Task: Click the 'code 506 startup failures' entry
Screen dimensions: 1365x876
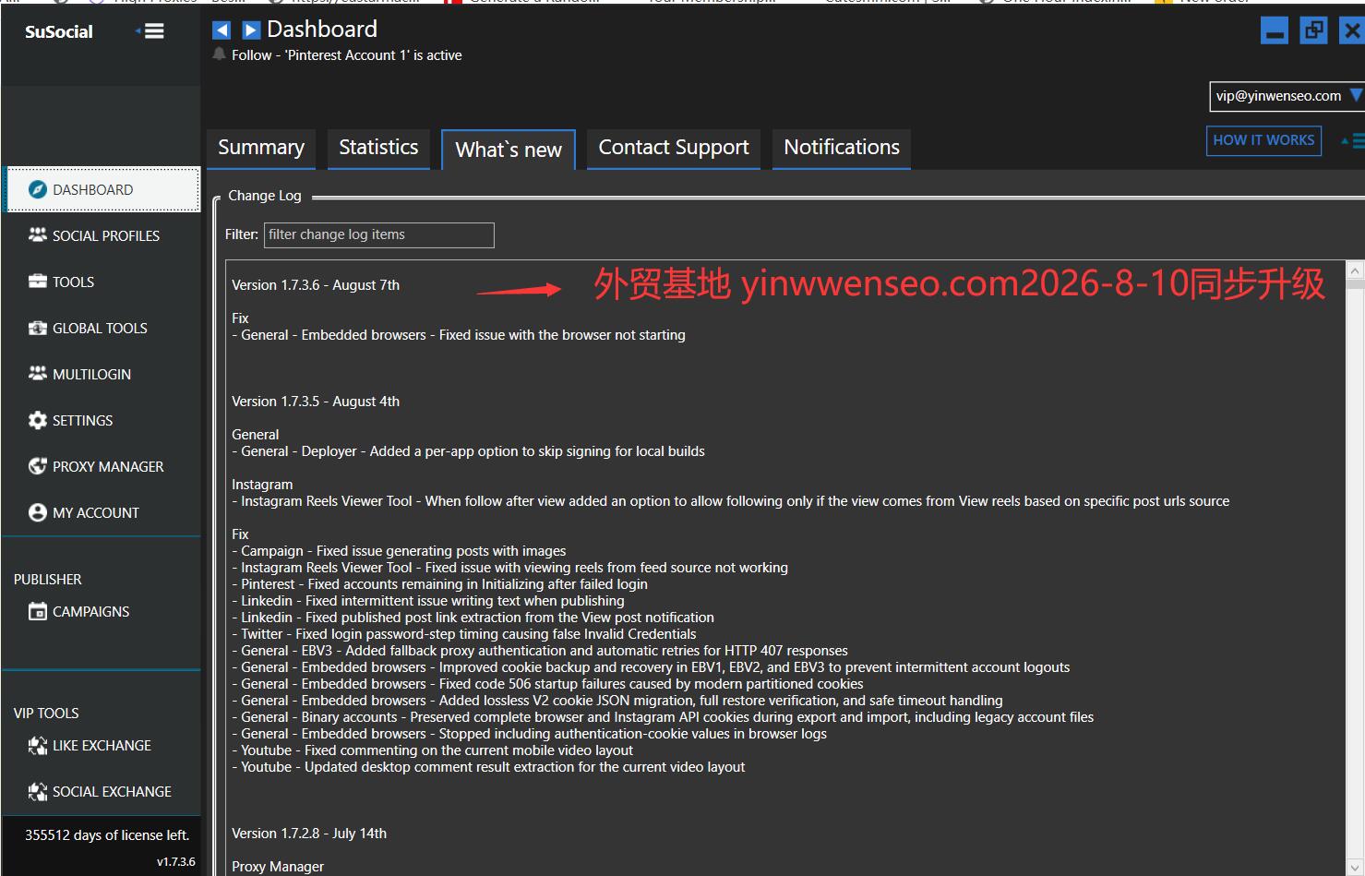Action: [x=547, y=684]
